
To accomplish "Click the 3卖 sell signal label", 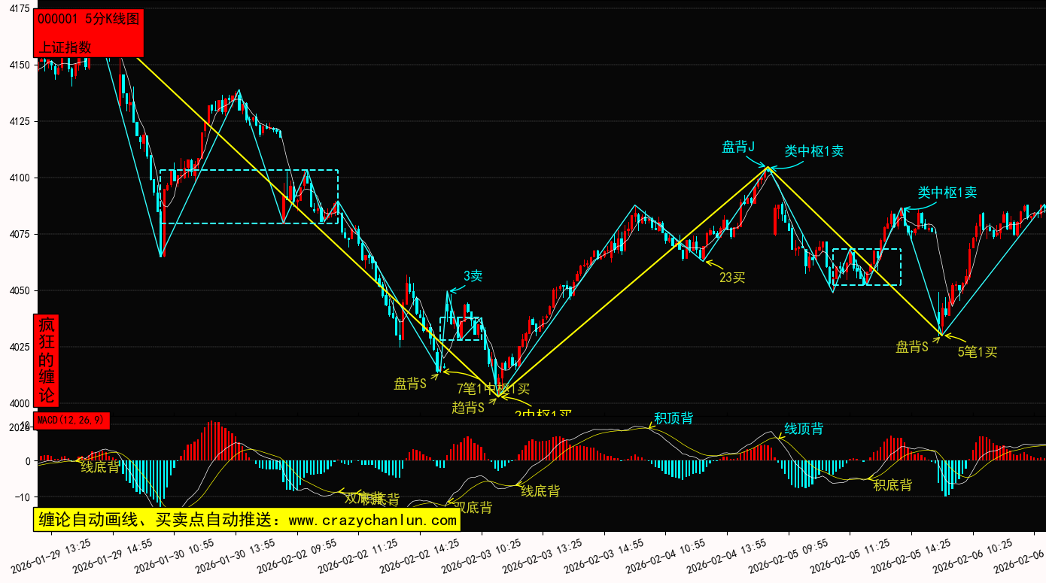I will (x=473, y=276).
